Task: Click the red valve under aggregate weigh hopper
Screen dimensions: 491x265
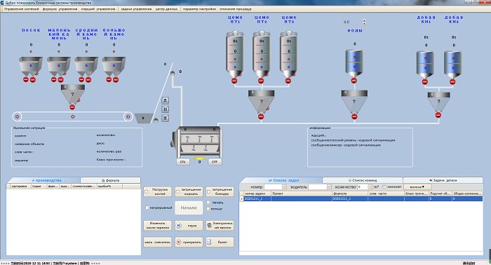Action: click(x=72, y=107)
